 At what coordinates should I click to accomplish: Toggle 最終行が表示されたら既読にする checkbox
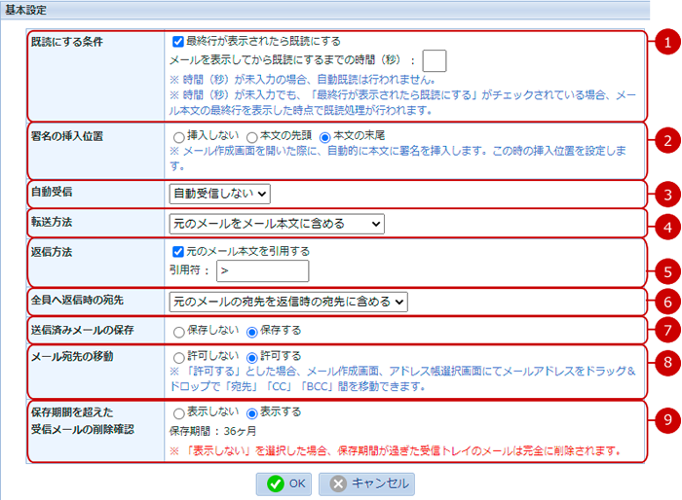tap(178, 42)
